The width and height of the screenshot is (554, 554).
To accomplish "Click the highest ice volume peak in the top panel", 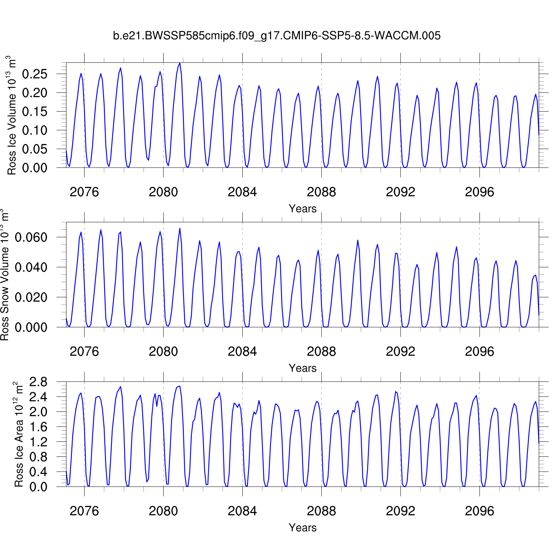I will tap(180, 63).
